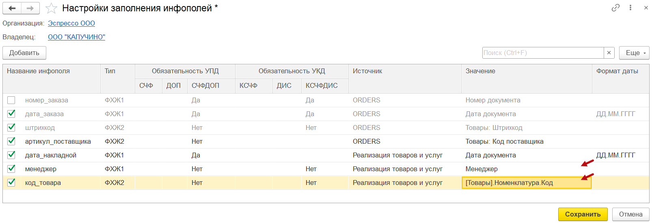Open the Эспрессо ООО organization link
The width and height of the screenshot is (652, 223).
(71, 23)
